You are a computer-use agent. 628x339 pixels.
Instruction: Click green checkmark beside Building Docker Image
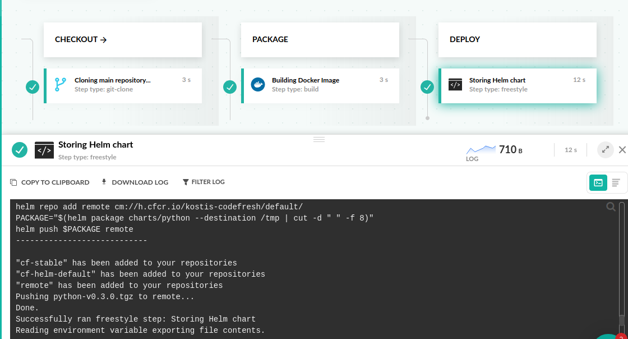tap(230, 87)
